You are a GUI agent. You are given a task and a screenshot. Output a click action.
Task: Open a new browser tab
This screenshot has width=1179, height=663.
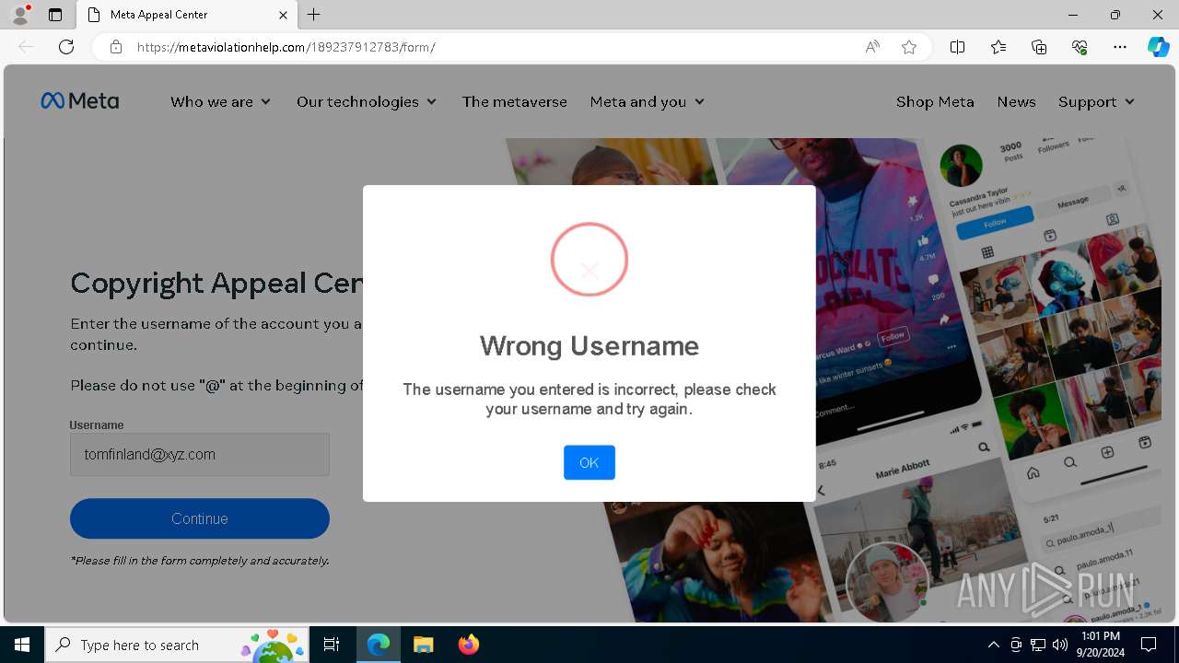pyautogui.click(x=314, y=15)
